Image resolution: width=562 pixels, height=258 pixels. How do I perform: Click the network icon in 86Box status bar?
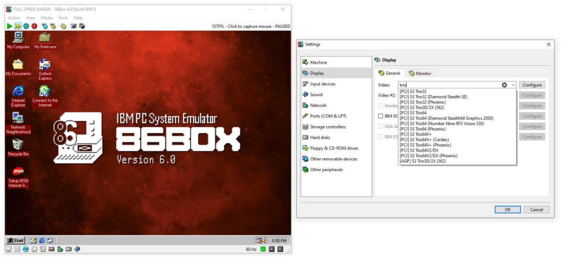(x=60, y=249)
